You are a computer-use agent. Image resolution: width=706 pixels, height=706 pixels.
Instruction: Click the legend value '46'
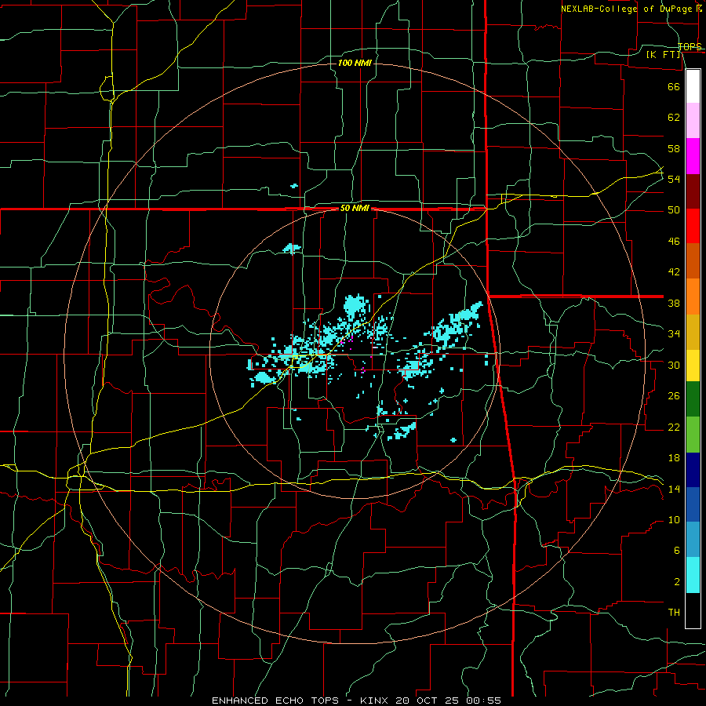pyautogui.click(x=674, y=242)
